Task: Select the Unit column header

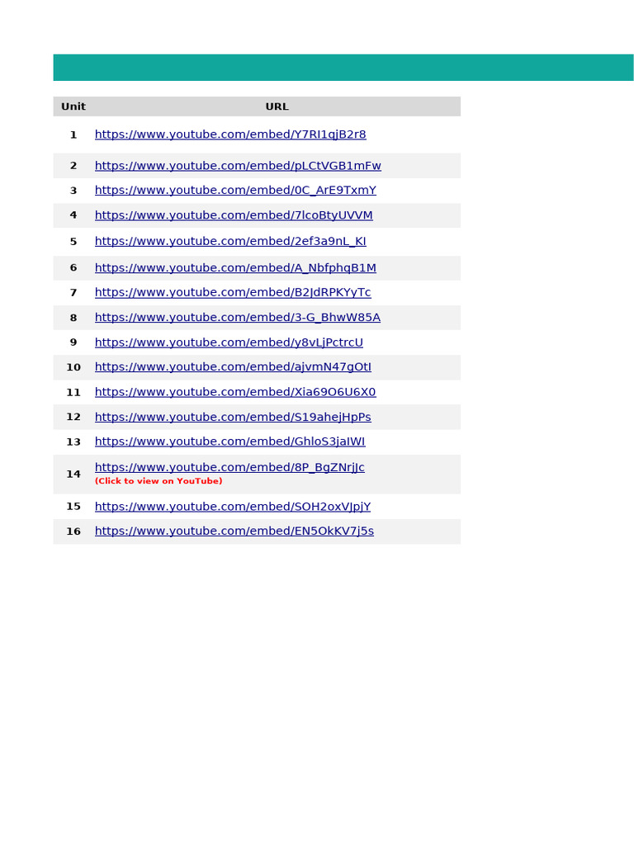Action: pos(73,106)
